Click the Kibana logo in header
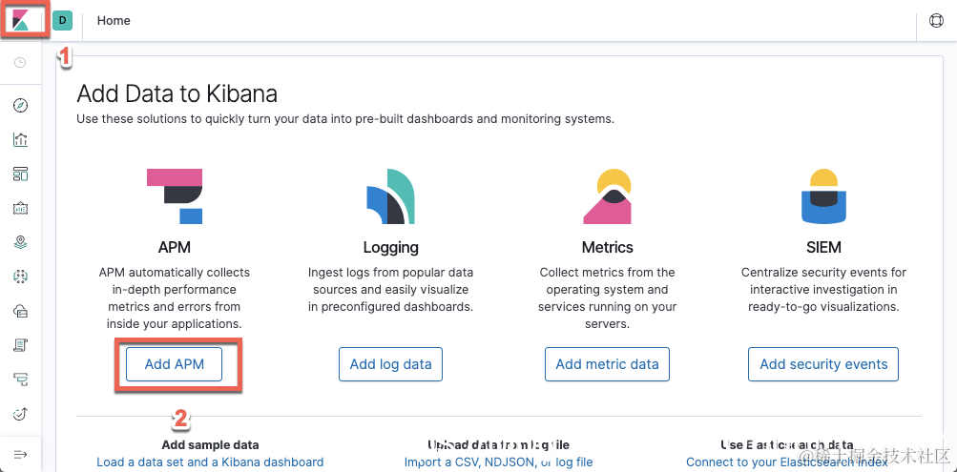This screenshot has height=472, width=957. [x=21, y=20]
